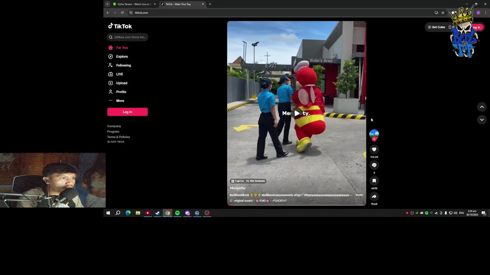Image resolution: width=490 pixels, height=275 pixels.
Task: Go to previous video with up arrow
Action: [x=482, y=107]
